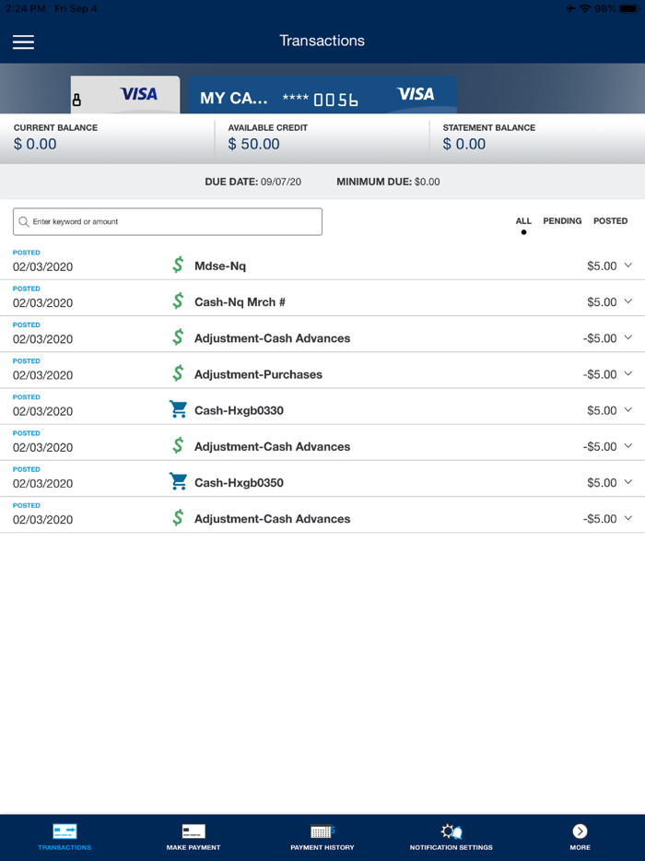Tap the Available Credit $ 50.00 value
The width and height of the screenshot is (645, 861).
(x=253, y=145)
